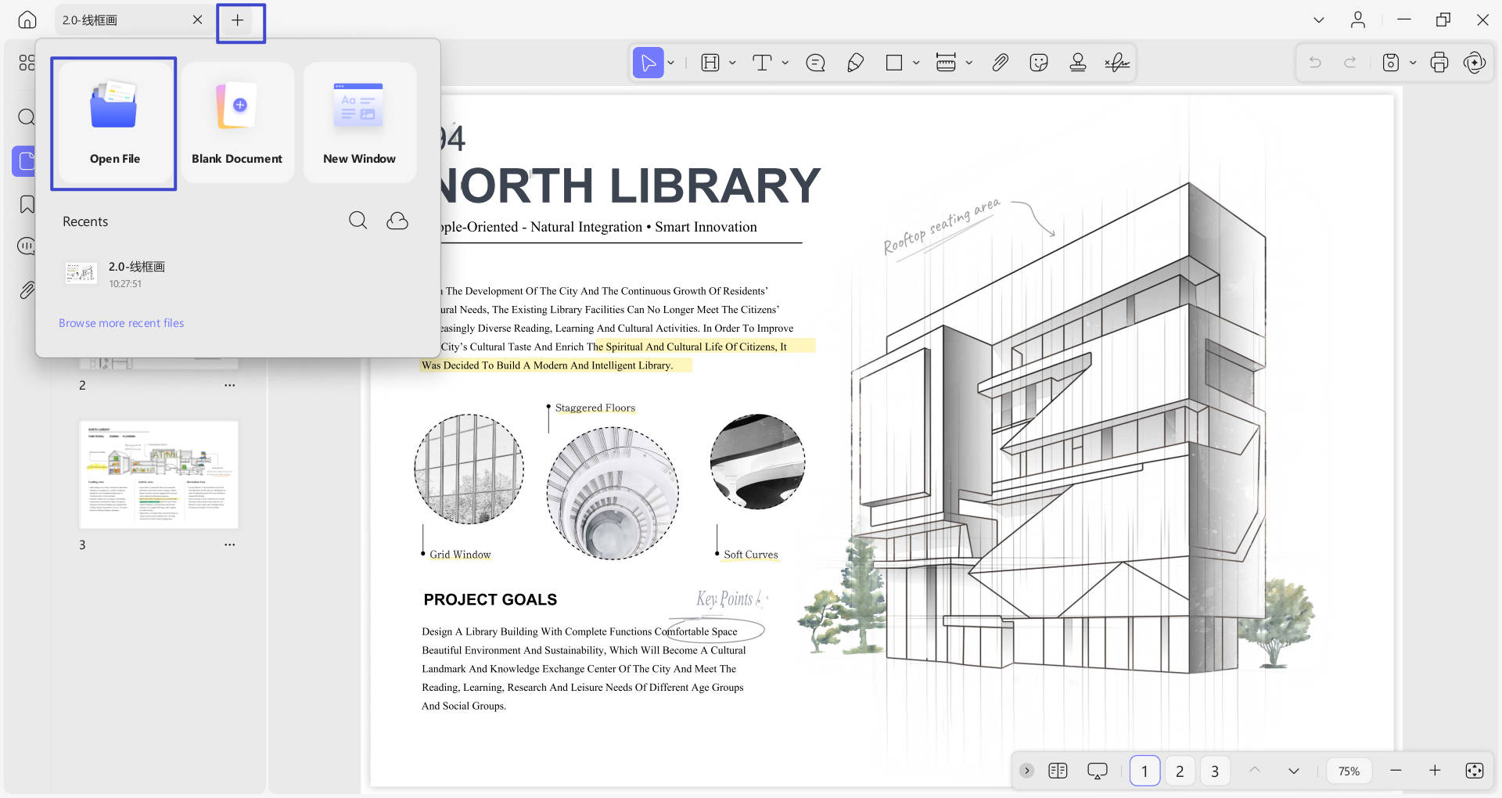Image resolution: width=1502 pixels, height=798 pixels.
Task: Open the sticker tool
Action: click(1039, 63)
